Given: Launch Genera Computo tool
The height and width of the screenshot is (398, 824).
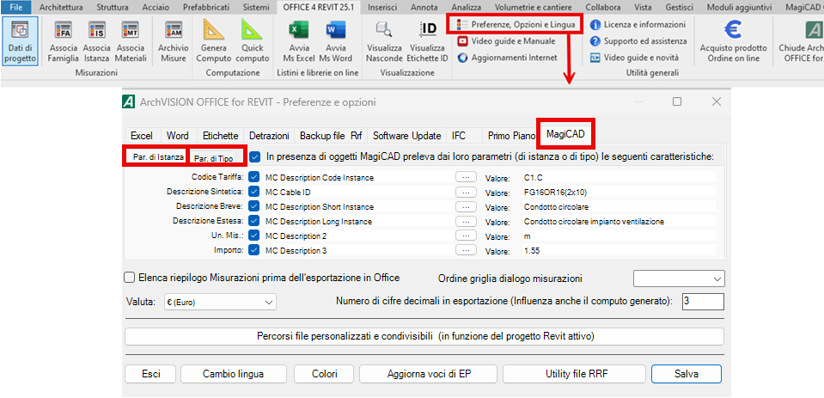Looking at the screenshot, I should point(213,40).
